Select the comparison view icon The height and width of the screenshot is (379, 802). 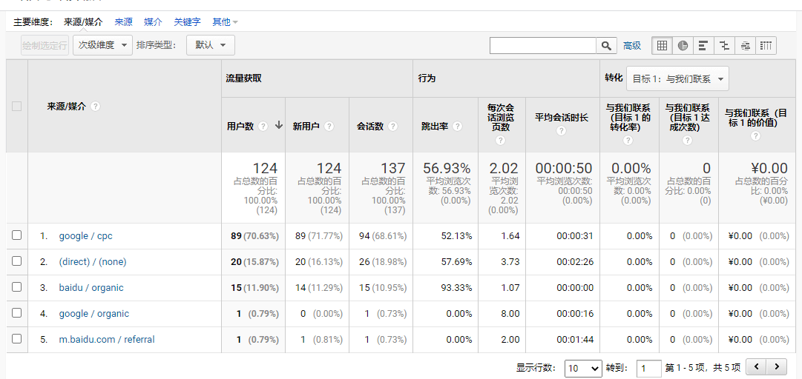pos(724,45)
